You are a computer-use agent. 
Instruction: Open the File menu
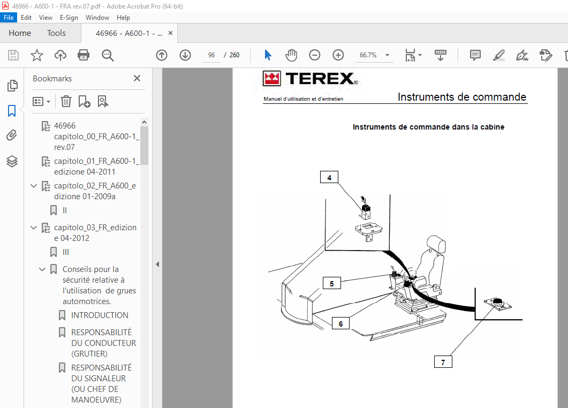pyautogui.click(x=9, y=17)
